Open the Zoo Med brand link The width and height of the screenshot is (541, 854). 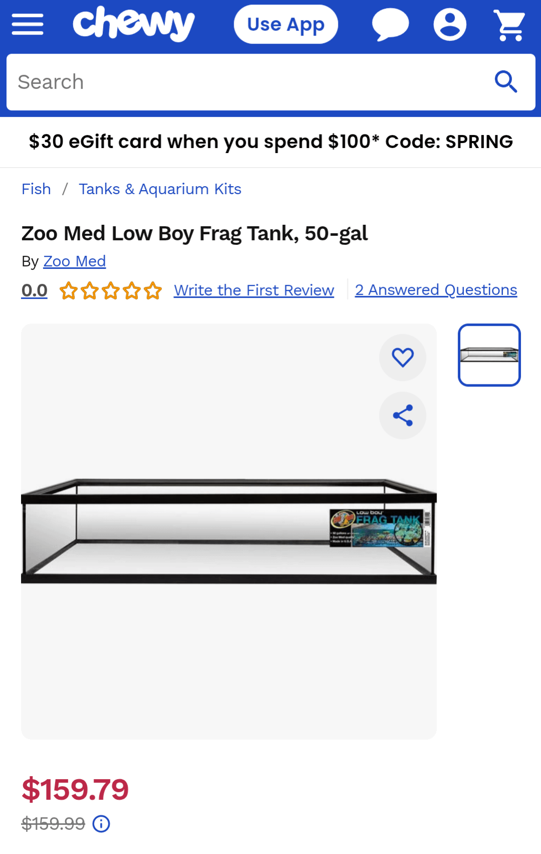(x=75, y=261)
